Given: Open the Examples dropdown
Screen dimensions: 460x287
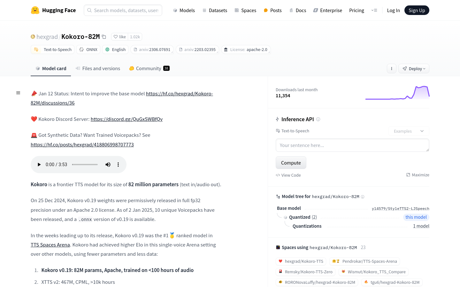Looking at the screenshot, I should 409,131.
